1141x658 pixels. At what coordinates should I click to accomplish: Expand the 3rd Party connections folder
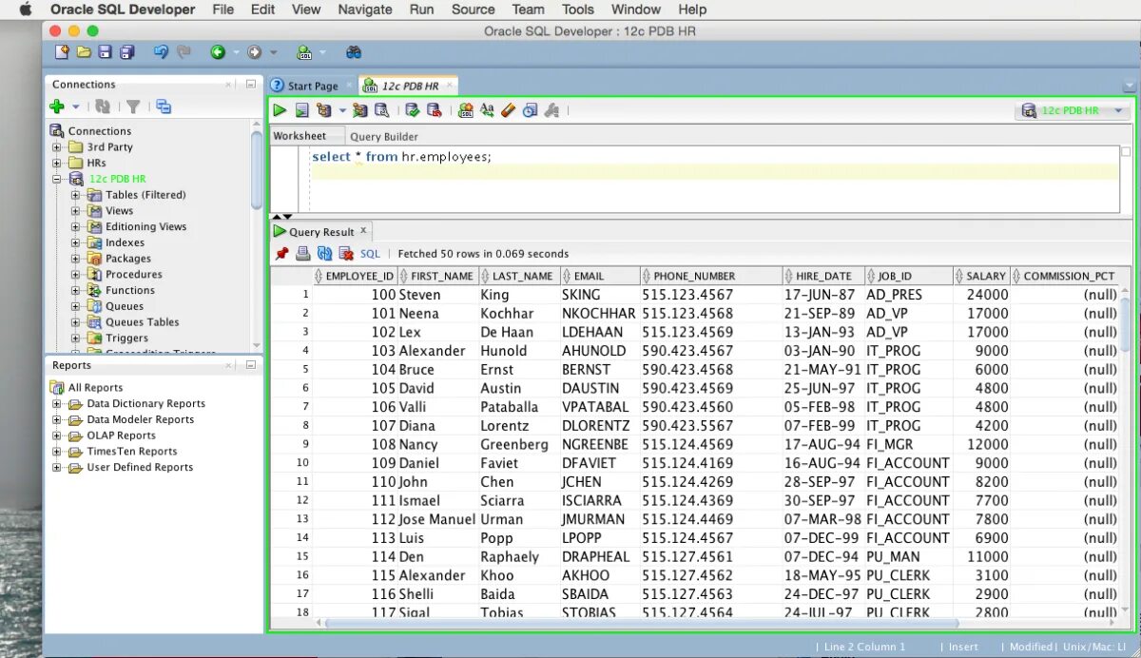pos(57,147)
